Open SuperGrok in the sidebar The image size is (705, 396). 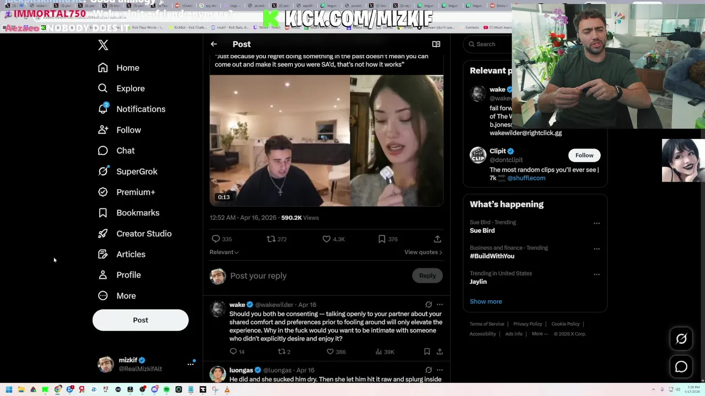tap(127, 172)
